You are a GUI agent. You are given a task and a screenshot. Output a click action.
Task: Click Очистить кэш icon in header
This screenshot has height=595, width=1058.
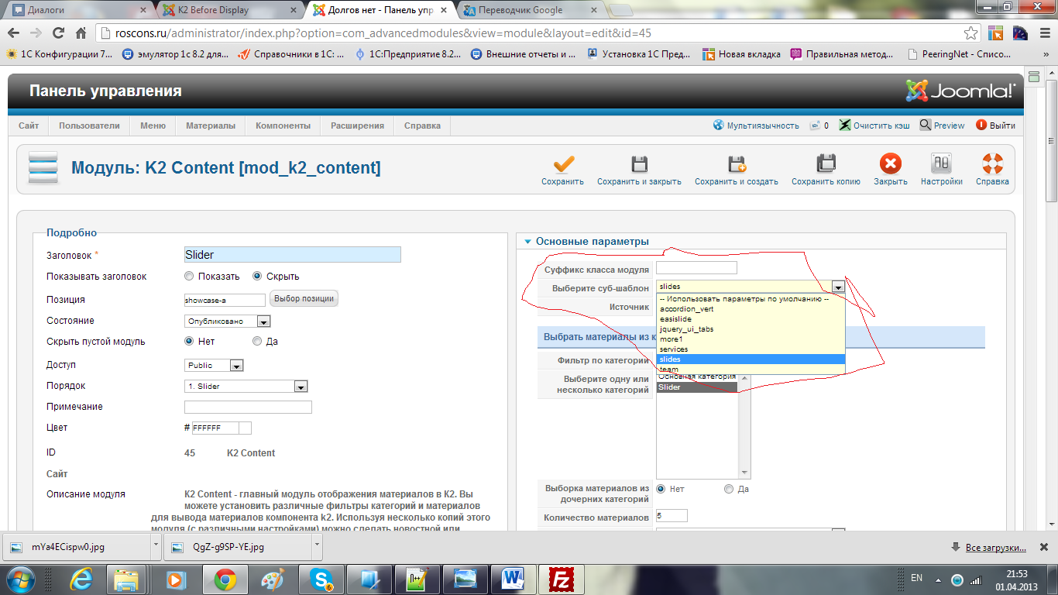845,126
